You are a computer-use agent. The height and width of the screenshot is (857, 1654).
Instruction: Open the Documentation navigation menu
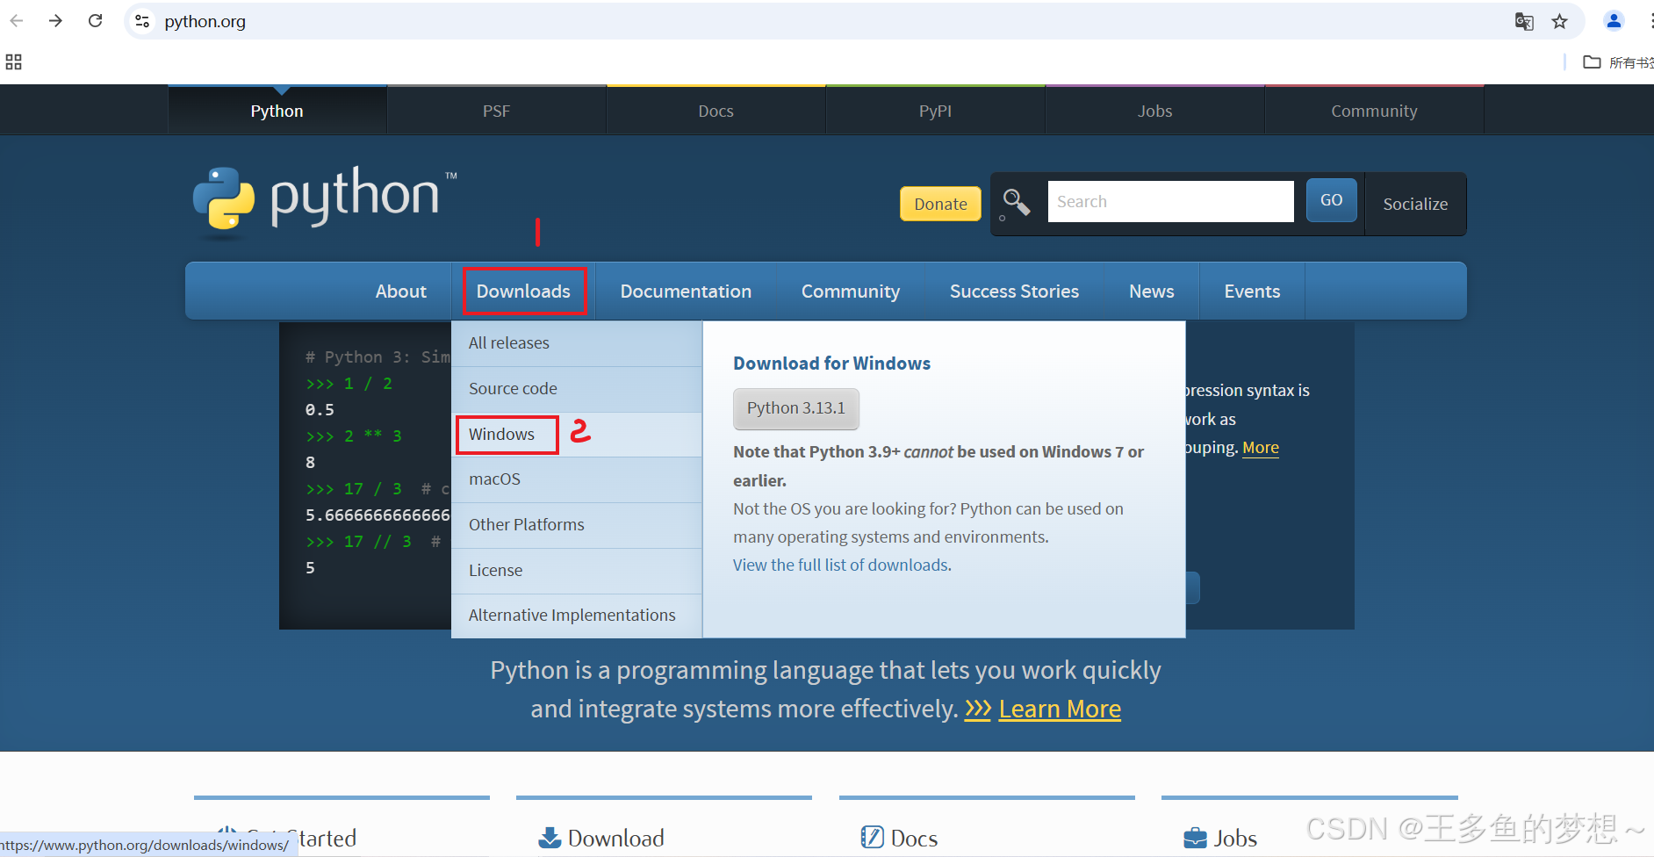click(x=686, y=292)
